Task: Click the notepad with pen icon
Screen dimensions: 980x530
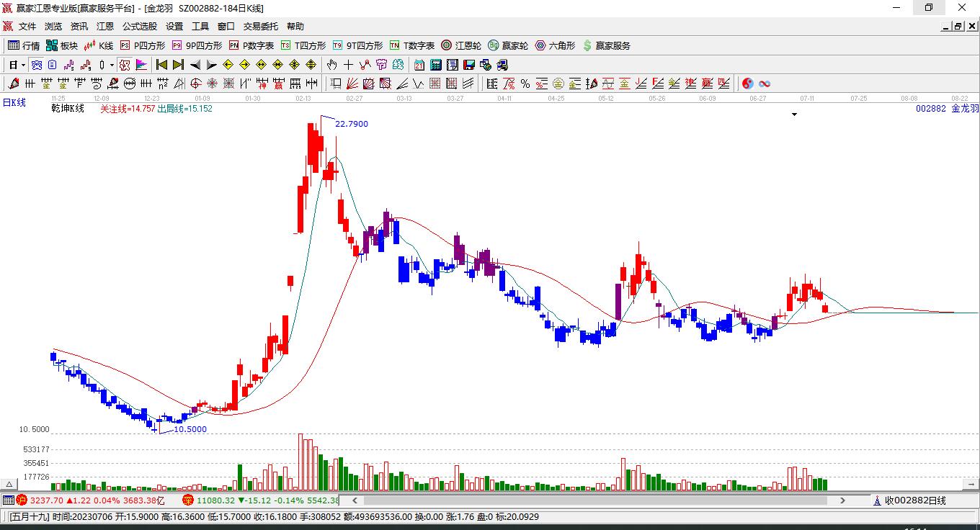Action: [453, 65]
